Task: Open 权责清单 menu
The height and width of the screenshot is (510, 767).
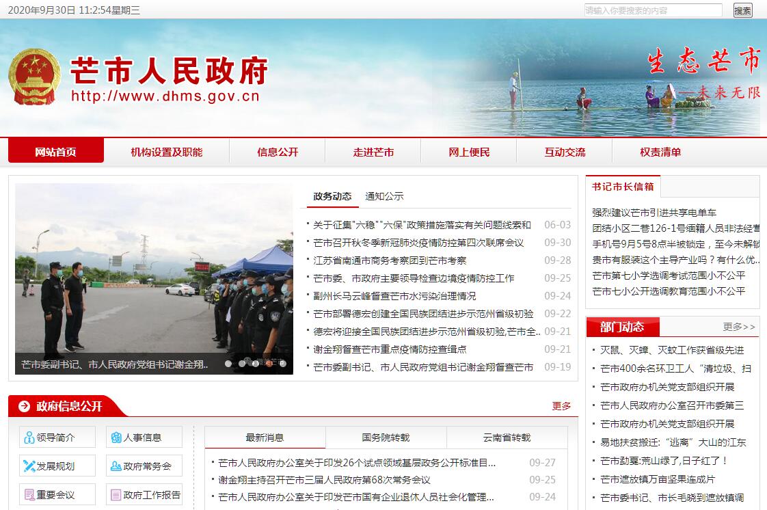Action: (x=660, y=152)
